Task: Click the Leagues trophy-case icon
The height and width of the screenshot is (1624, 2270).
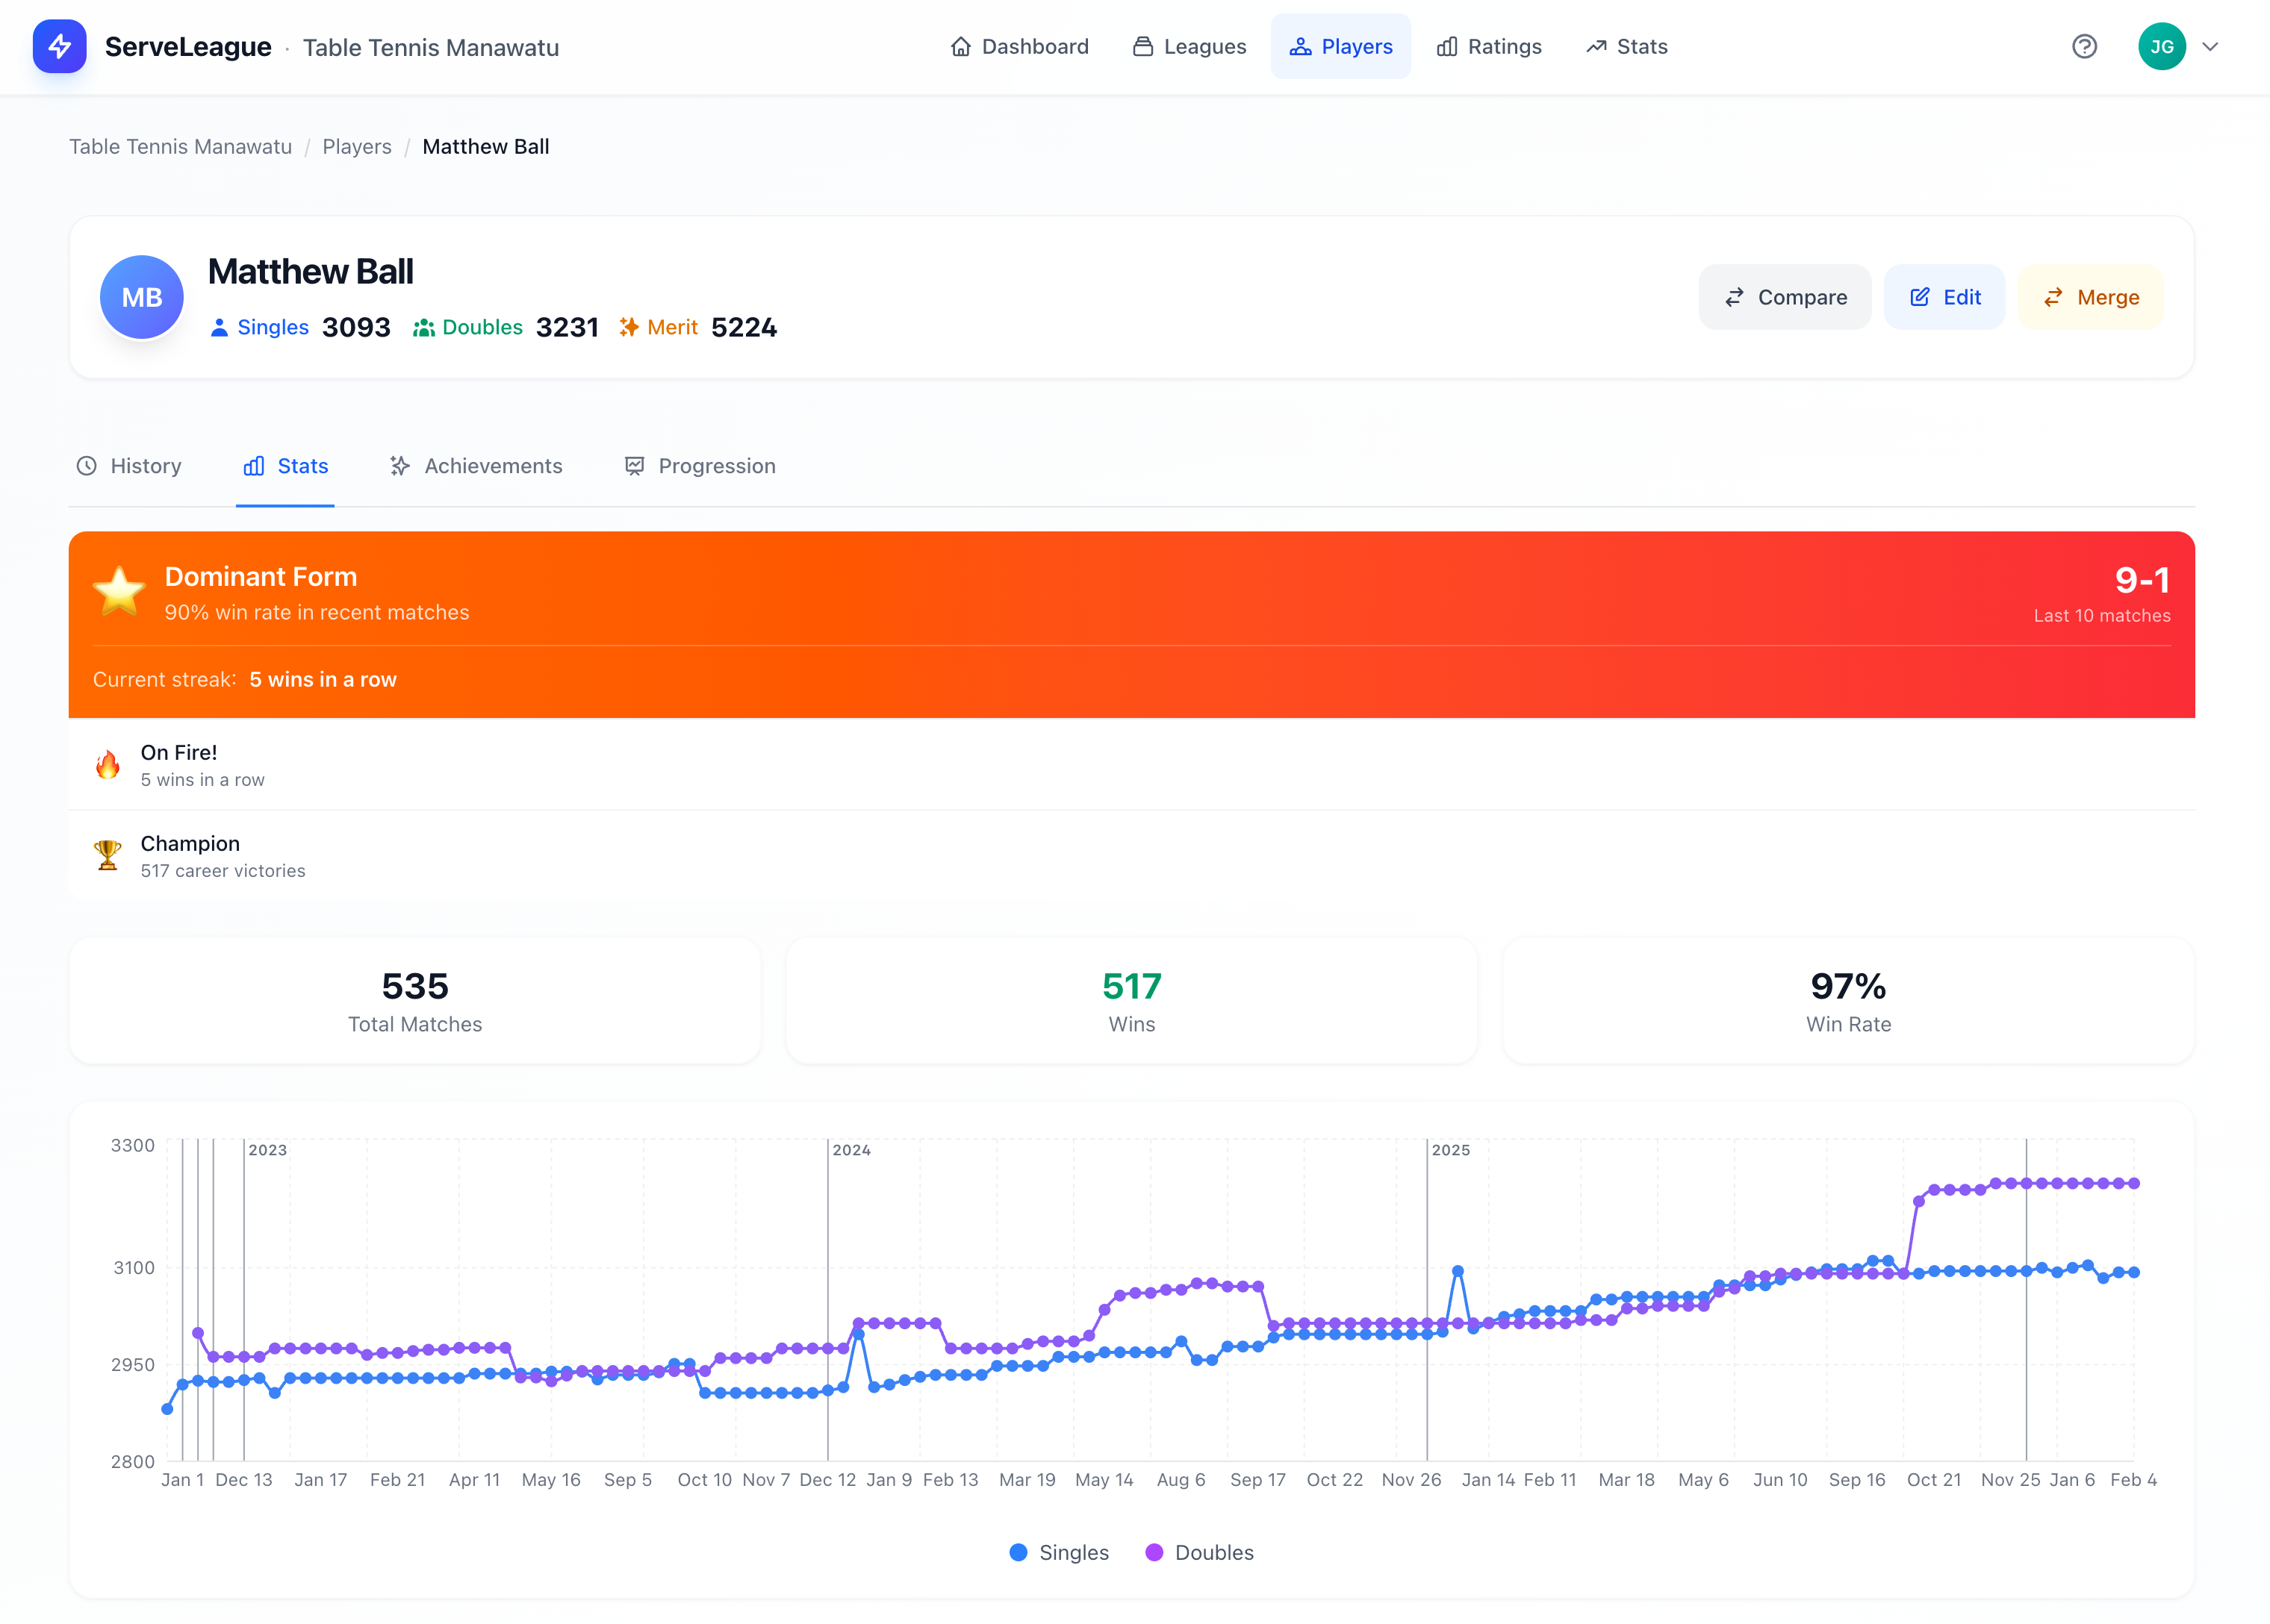Action: tap(1142, 46)
